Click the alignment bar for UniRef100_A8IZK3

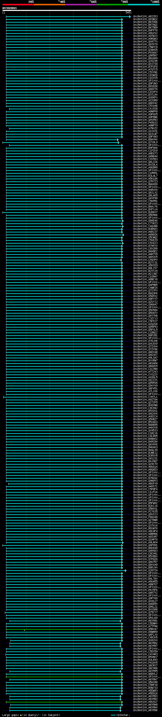click(68, 17)
